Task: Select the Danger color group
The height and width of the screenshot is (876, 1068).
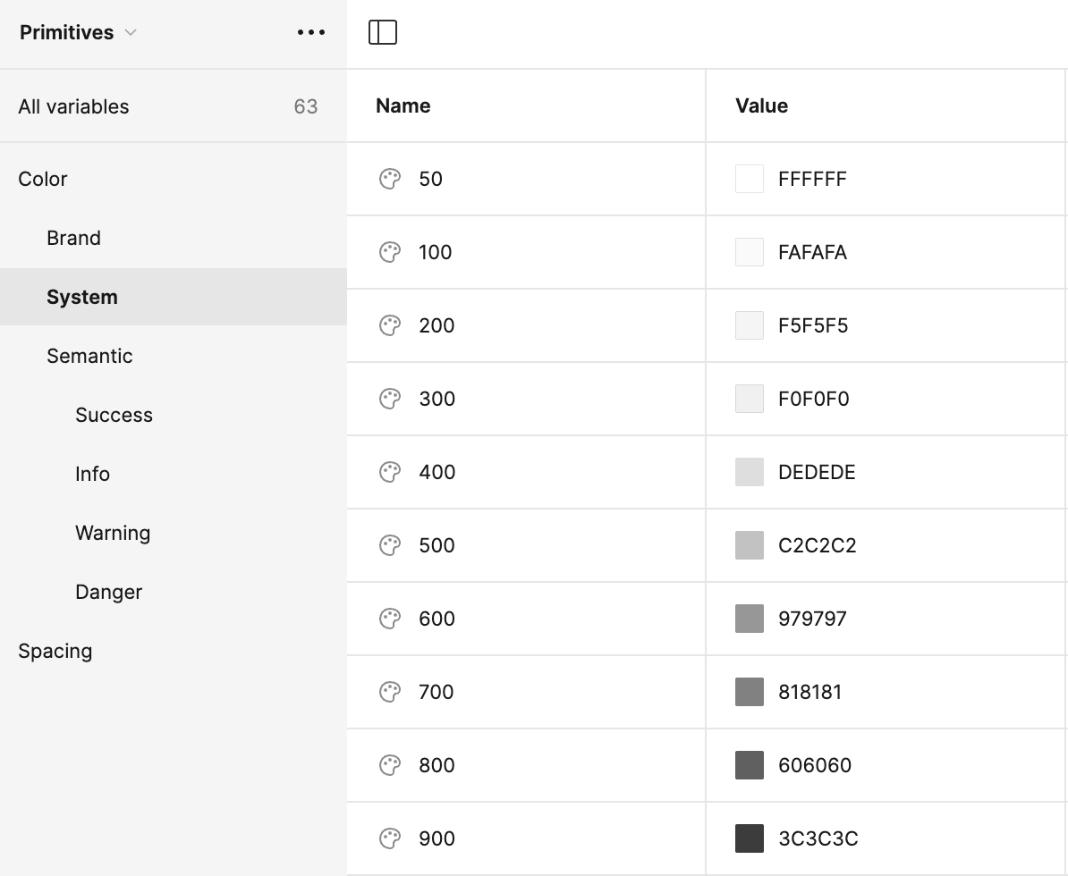Action: (108, 592)
